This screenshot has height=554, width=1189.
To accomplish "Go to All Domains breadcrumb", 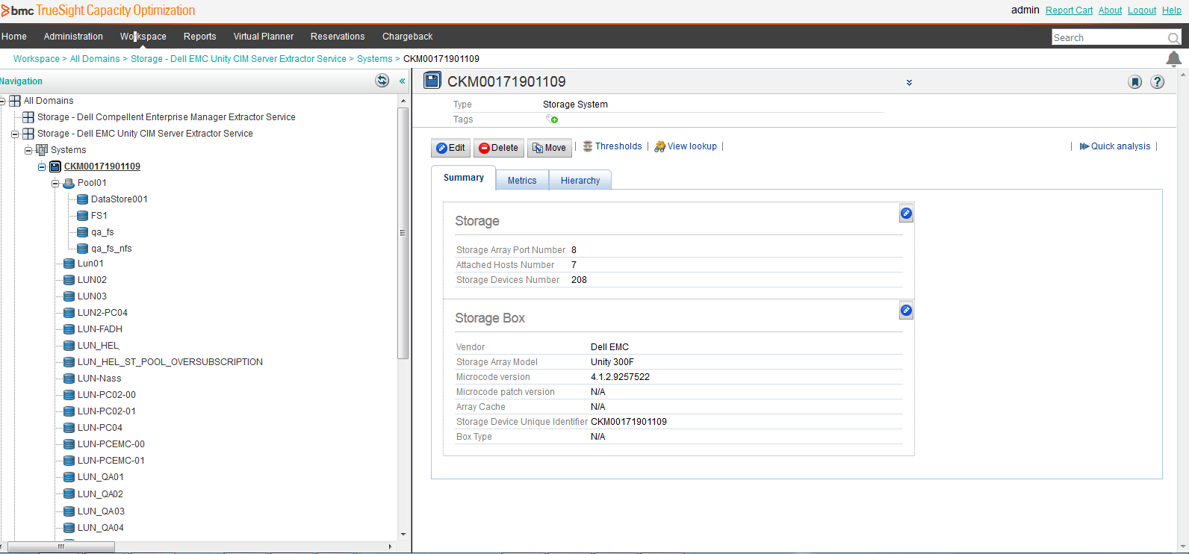I will click(95, 59).
